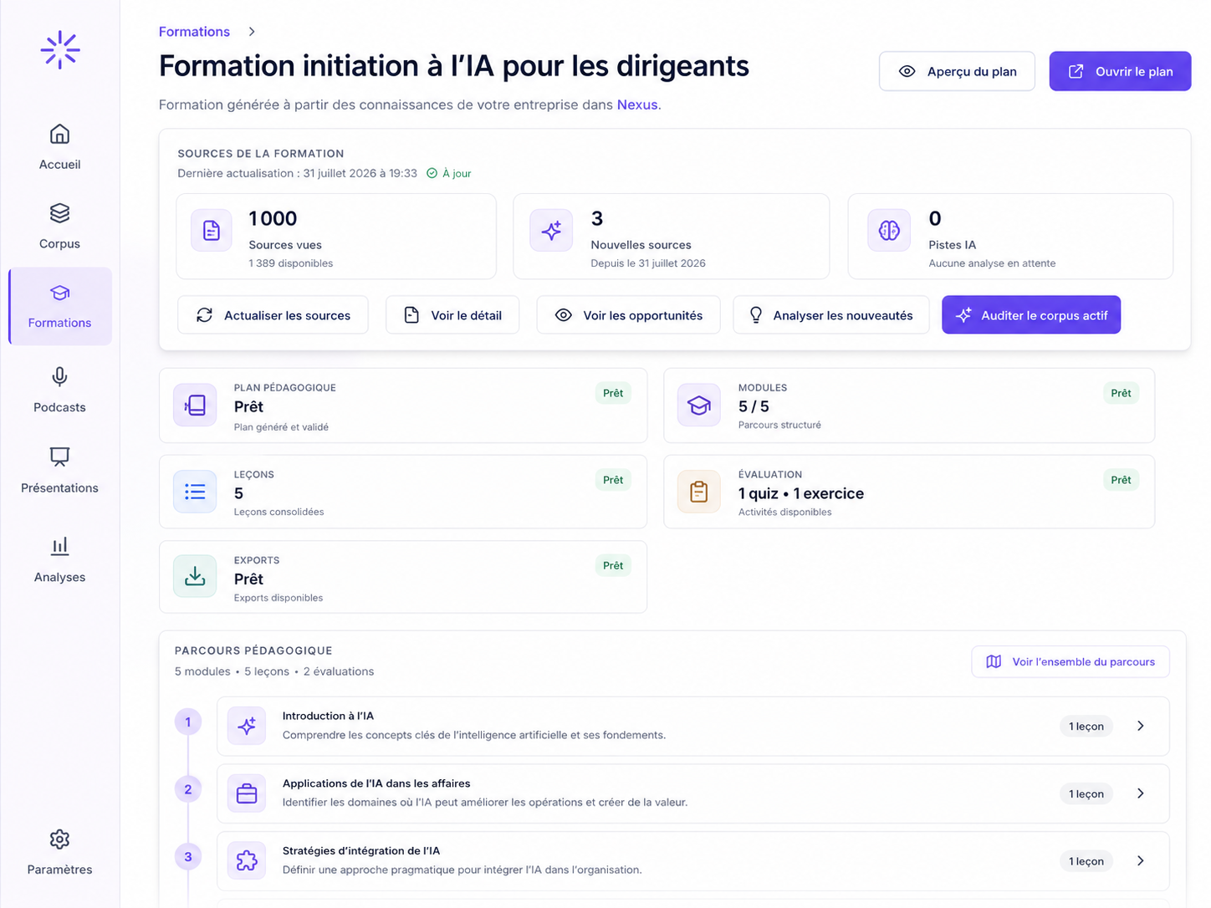The height and width of the screenshot is (908, 1211).
Task: Click Voir les opportunités button
Action: coord(628,315)
